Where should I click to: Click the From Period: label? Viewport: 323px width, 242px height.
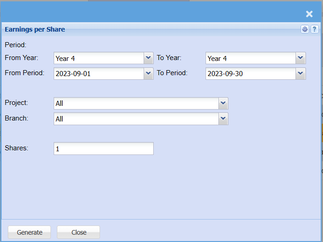(x=24, y=73)
